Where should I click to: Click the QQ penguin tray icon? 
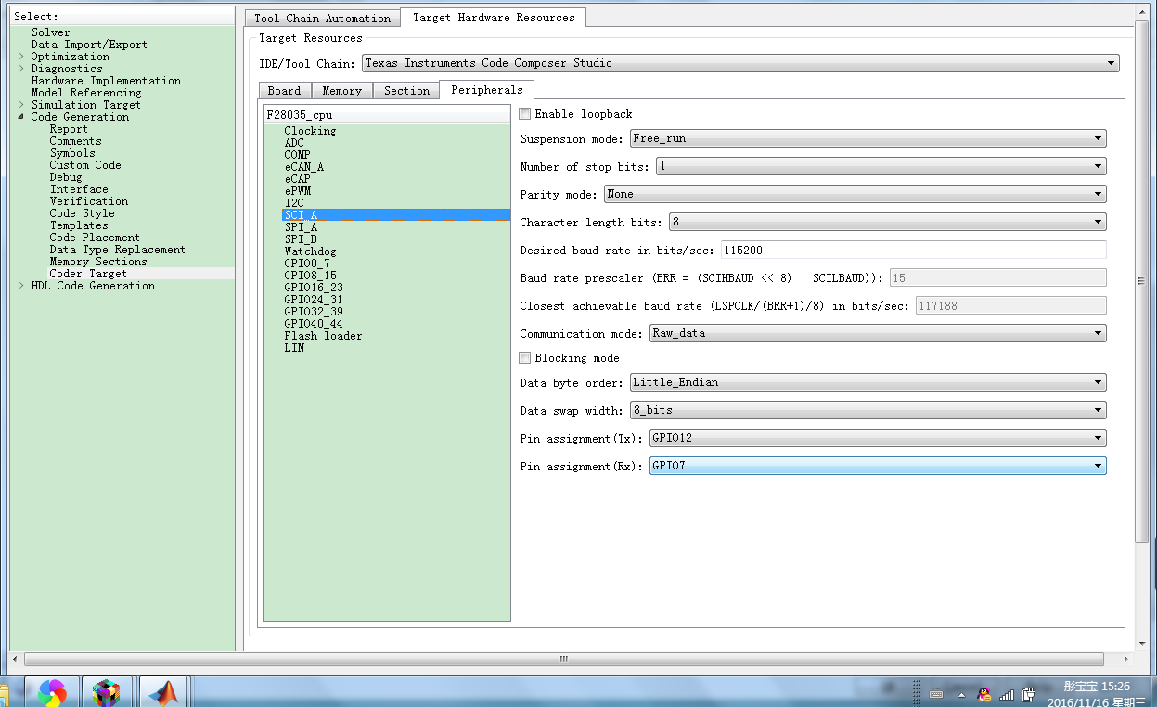(x=984, y=694)
